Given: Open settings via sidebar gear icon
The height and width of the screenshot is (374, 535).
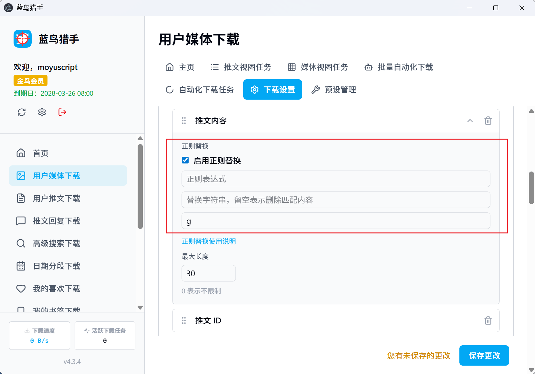Looking at the screenshot, I should [42, 112].
